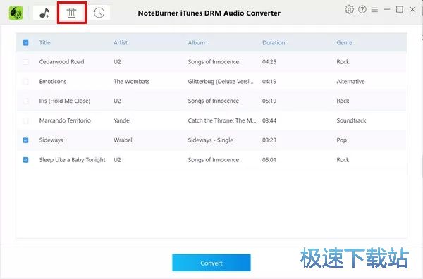Minimize the NoteBurner window
This screenshot has height=279, width=423.
pos(386,9)
